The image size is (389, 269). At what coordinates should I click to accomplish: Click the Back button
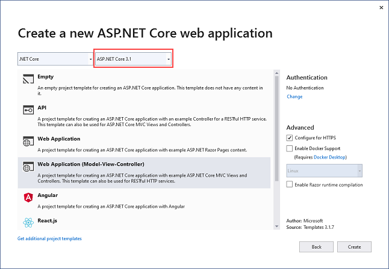click(316, 247)
